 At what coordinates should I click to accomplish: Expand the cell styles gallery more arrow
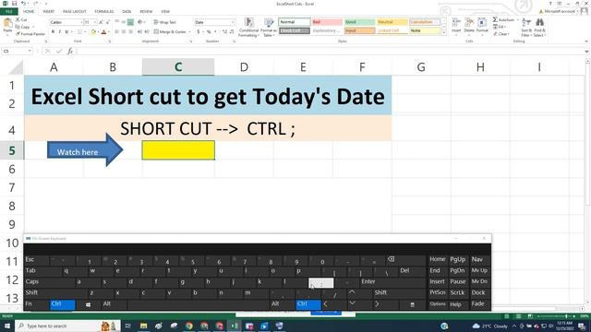(443, 33)
